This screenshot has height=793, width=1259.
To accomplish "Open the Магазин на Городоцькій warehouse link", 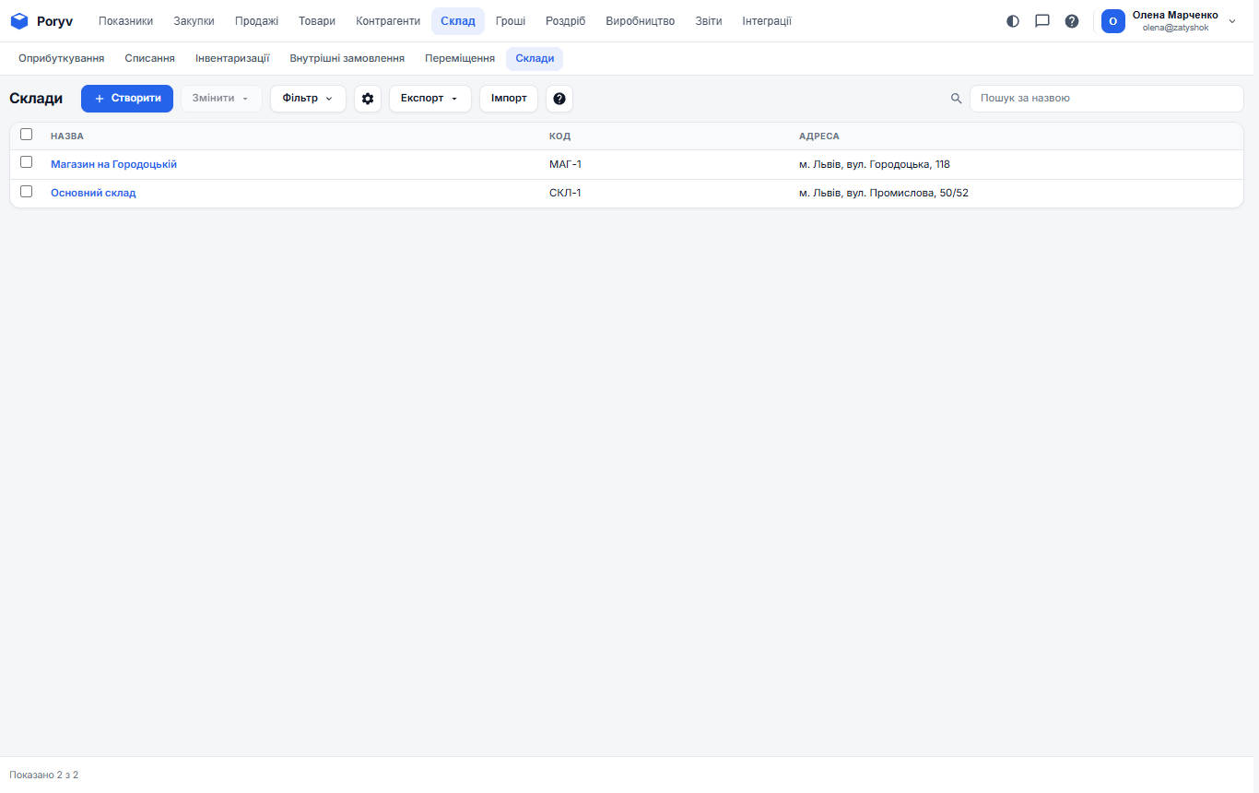I will [x=113, y=164].
